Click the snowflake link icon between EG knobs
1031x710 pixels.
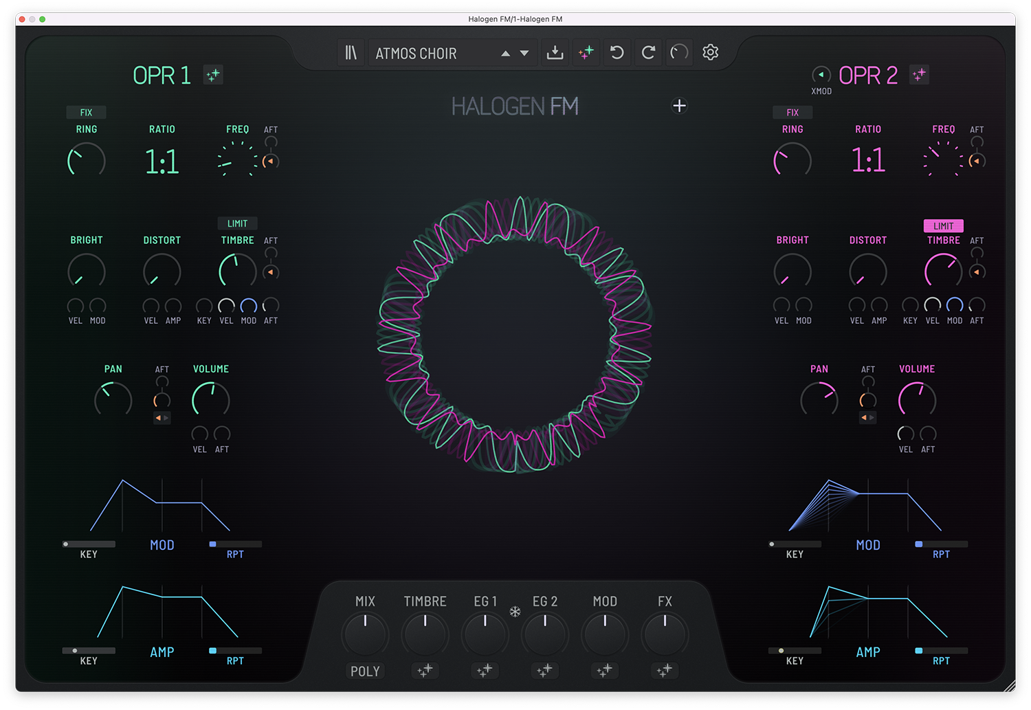coord(515,612)
